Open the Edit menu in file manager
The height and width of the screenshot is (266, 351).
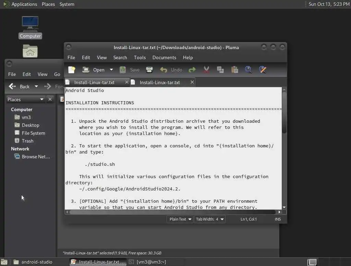click(x=27, y=75)
